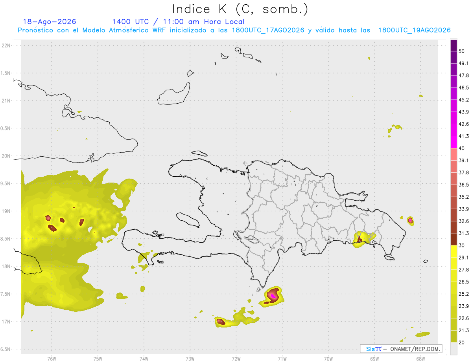Click the colorbar value "29.1"
The width and height of the screenshot is (472, 364).
pos(464,258)
